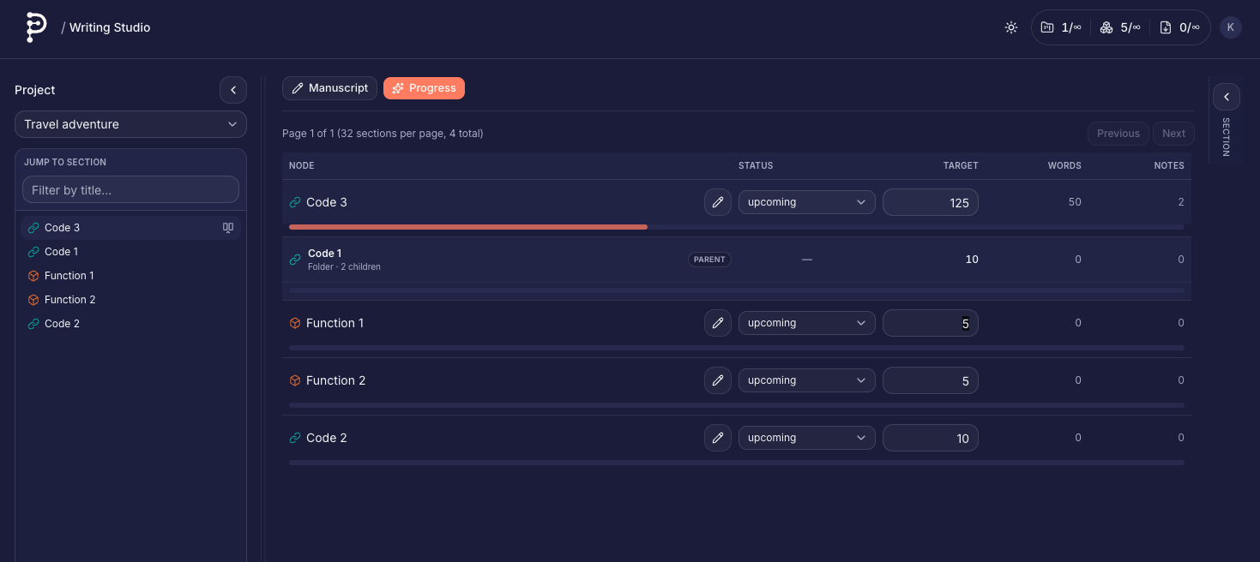Switch to the Progress tab
This screenshot has height=562, width=1260.
(424, 88)
